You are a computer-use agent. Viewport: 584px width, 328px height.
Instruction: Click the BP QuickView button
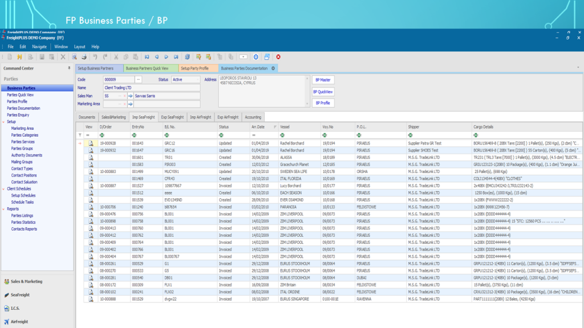click(x=323, y=92)
